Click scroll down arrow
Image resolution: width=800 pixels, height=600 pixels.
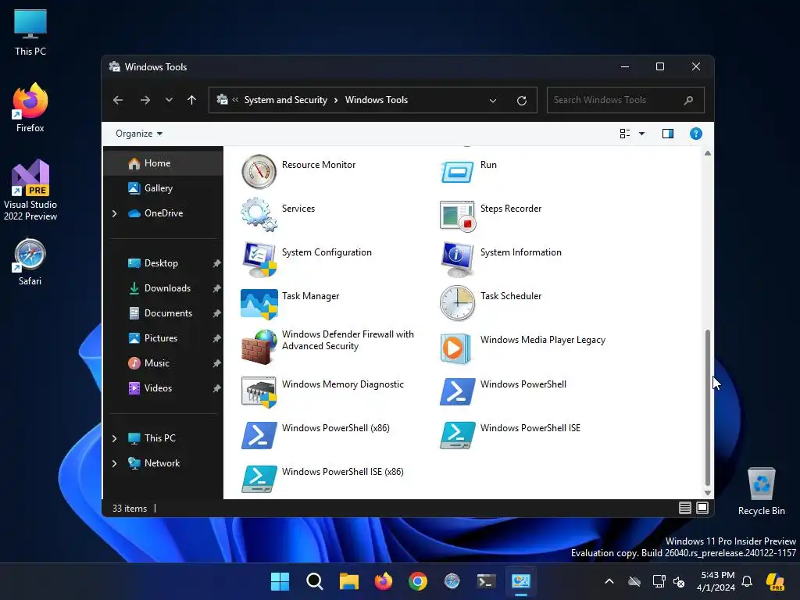[708, 493]
